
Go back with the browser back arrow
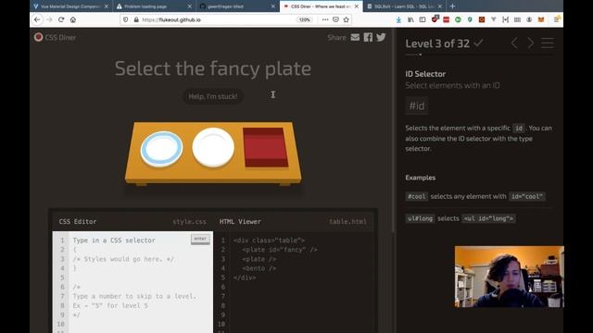pos(37,19)
